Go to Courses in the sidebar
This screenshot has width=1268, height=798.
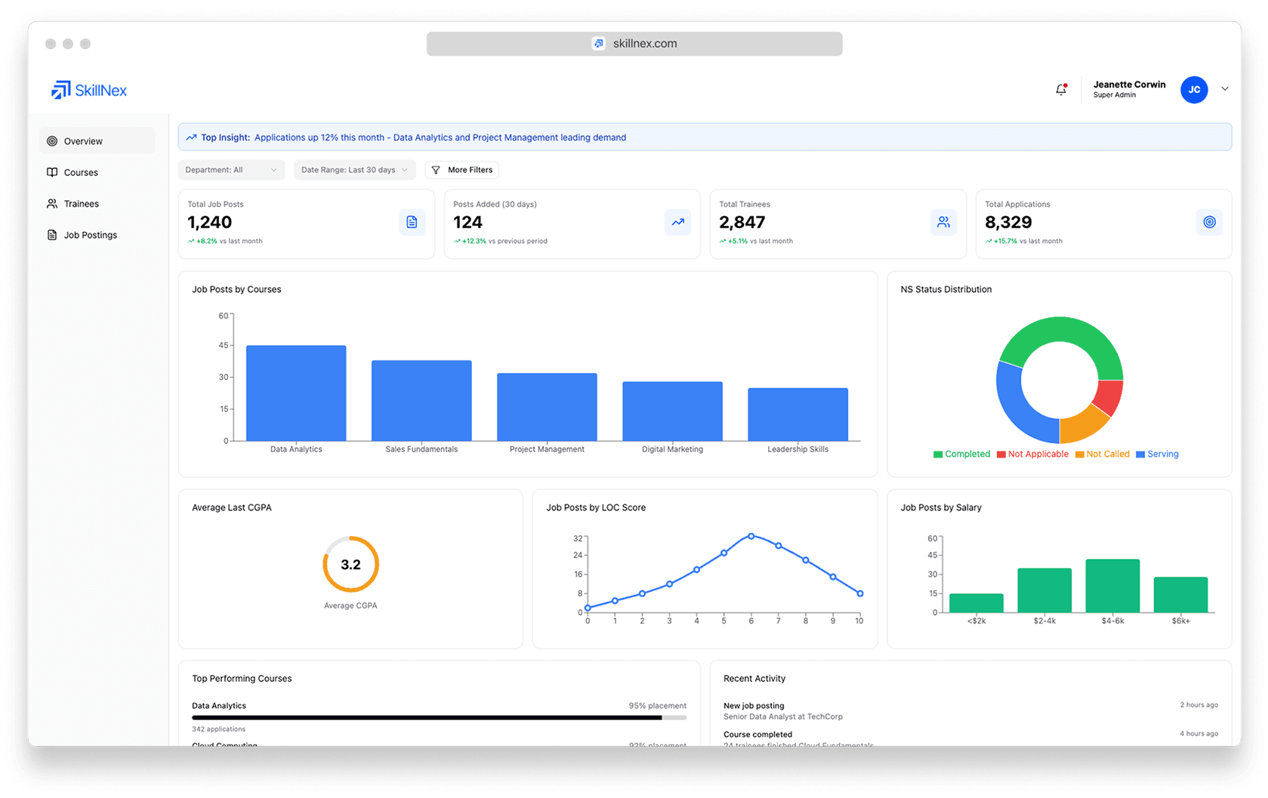(x=81, y=172)
